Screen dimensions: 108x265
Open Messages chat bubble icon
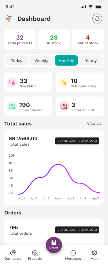point(73,253)
